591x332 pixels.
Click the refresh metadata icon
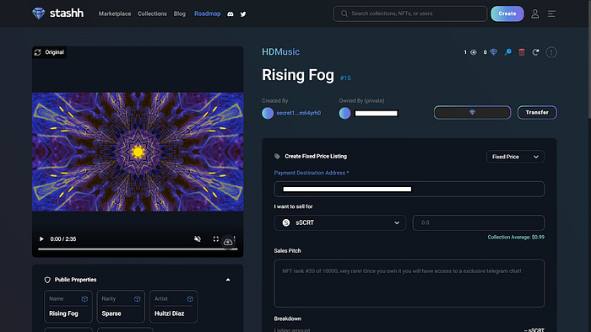pyautogui.click(x=535, y=52)
